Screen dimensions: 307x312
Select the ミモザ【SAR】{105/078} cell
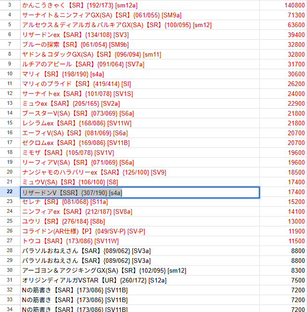pos(140,152)
